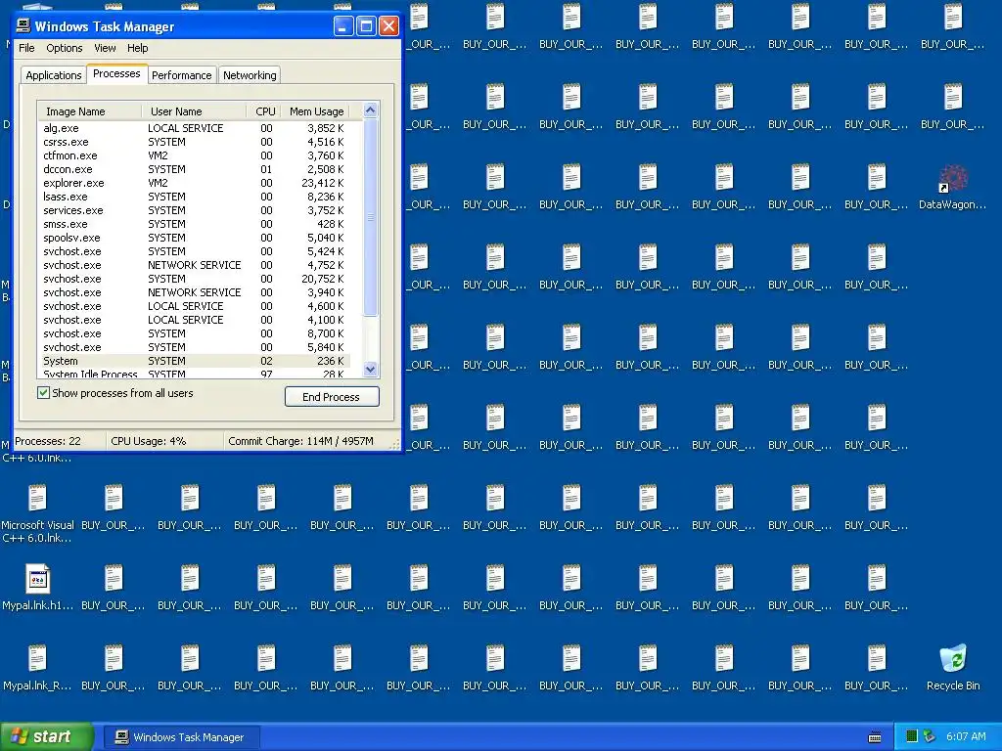Select the csrss.exe process
1002x751 pixels.
(x=195, y=142)
